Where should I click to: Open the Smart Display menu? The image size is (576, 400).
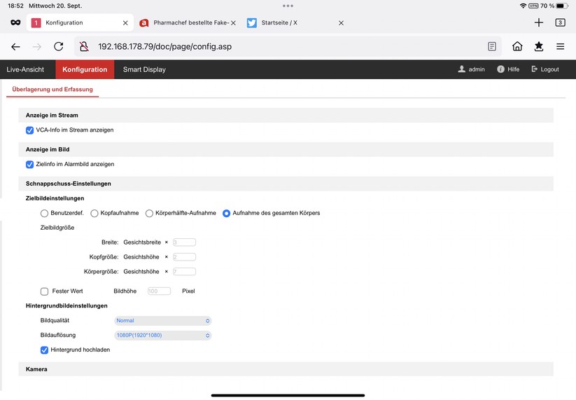pos(144,69)
